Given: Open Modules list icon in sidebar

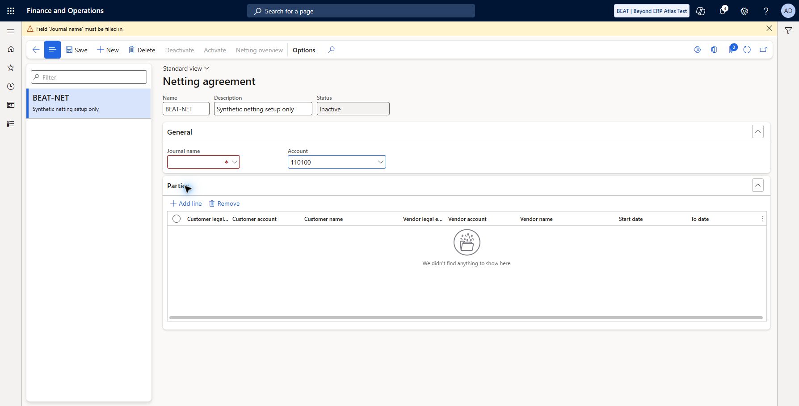Looking at the screenshot, I should pyautogui.click(x=11, y=124).
